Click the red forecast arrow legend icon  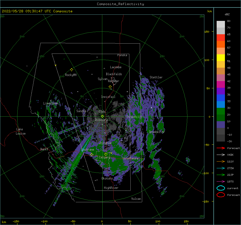221,148
